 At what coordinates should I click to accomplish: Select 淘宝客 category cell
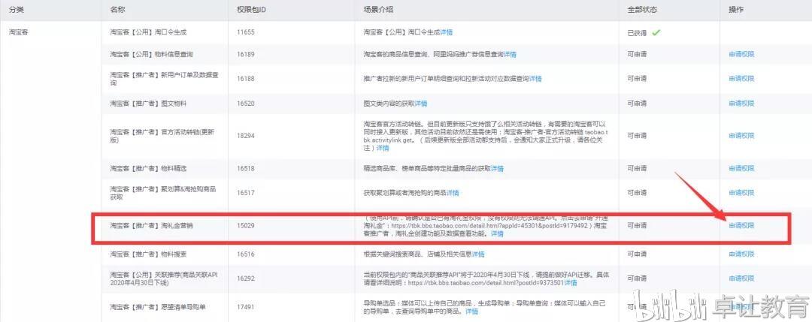(18, 32)
